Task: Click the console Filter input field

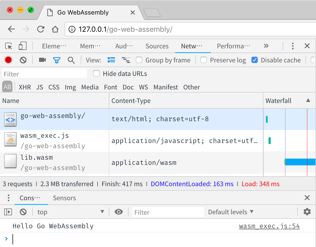Action: coord(168,212)
